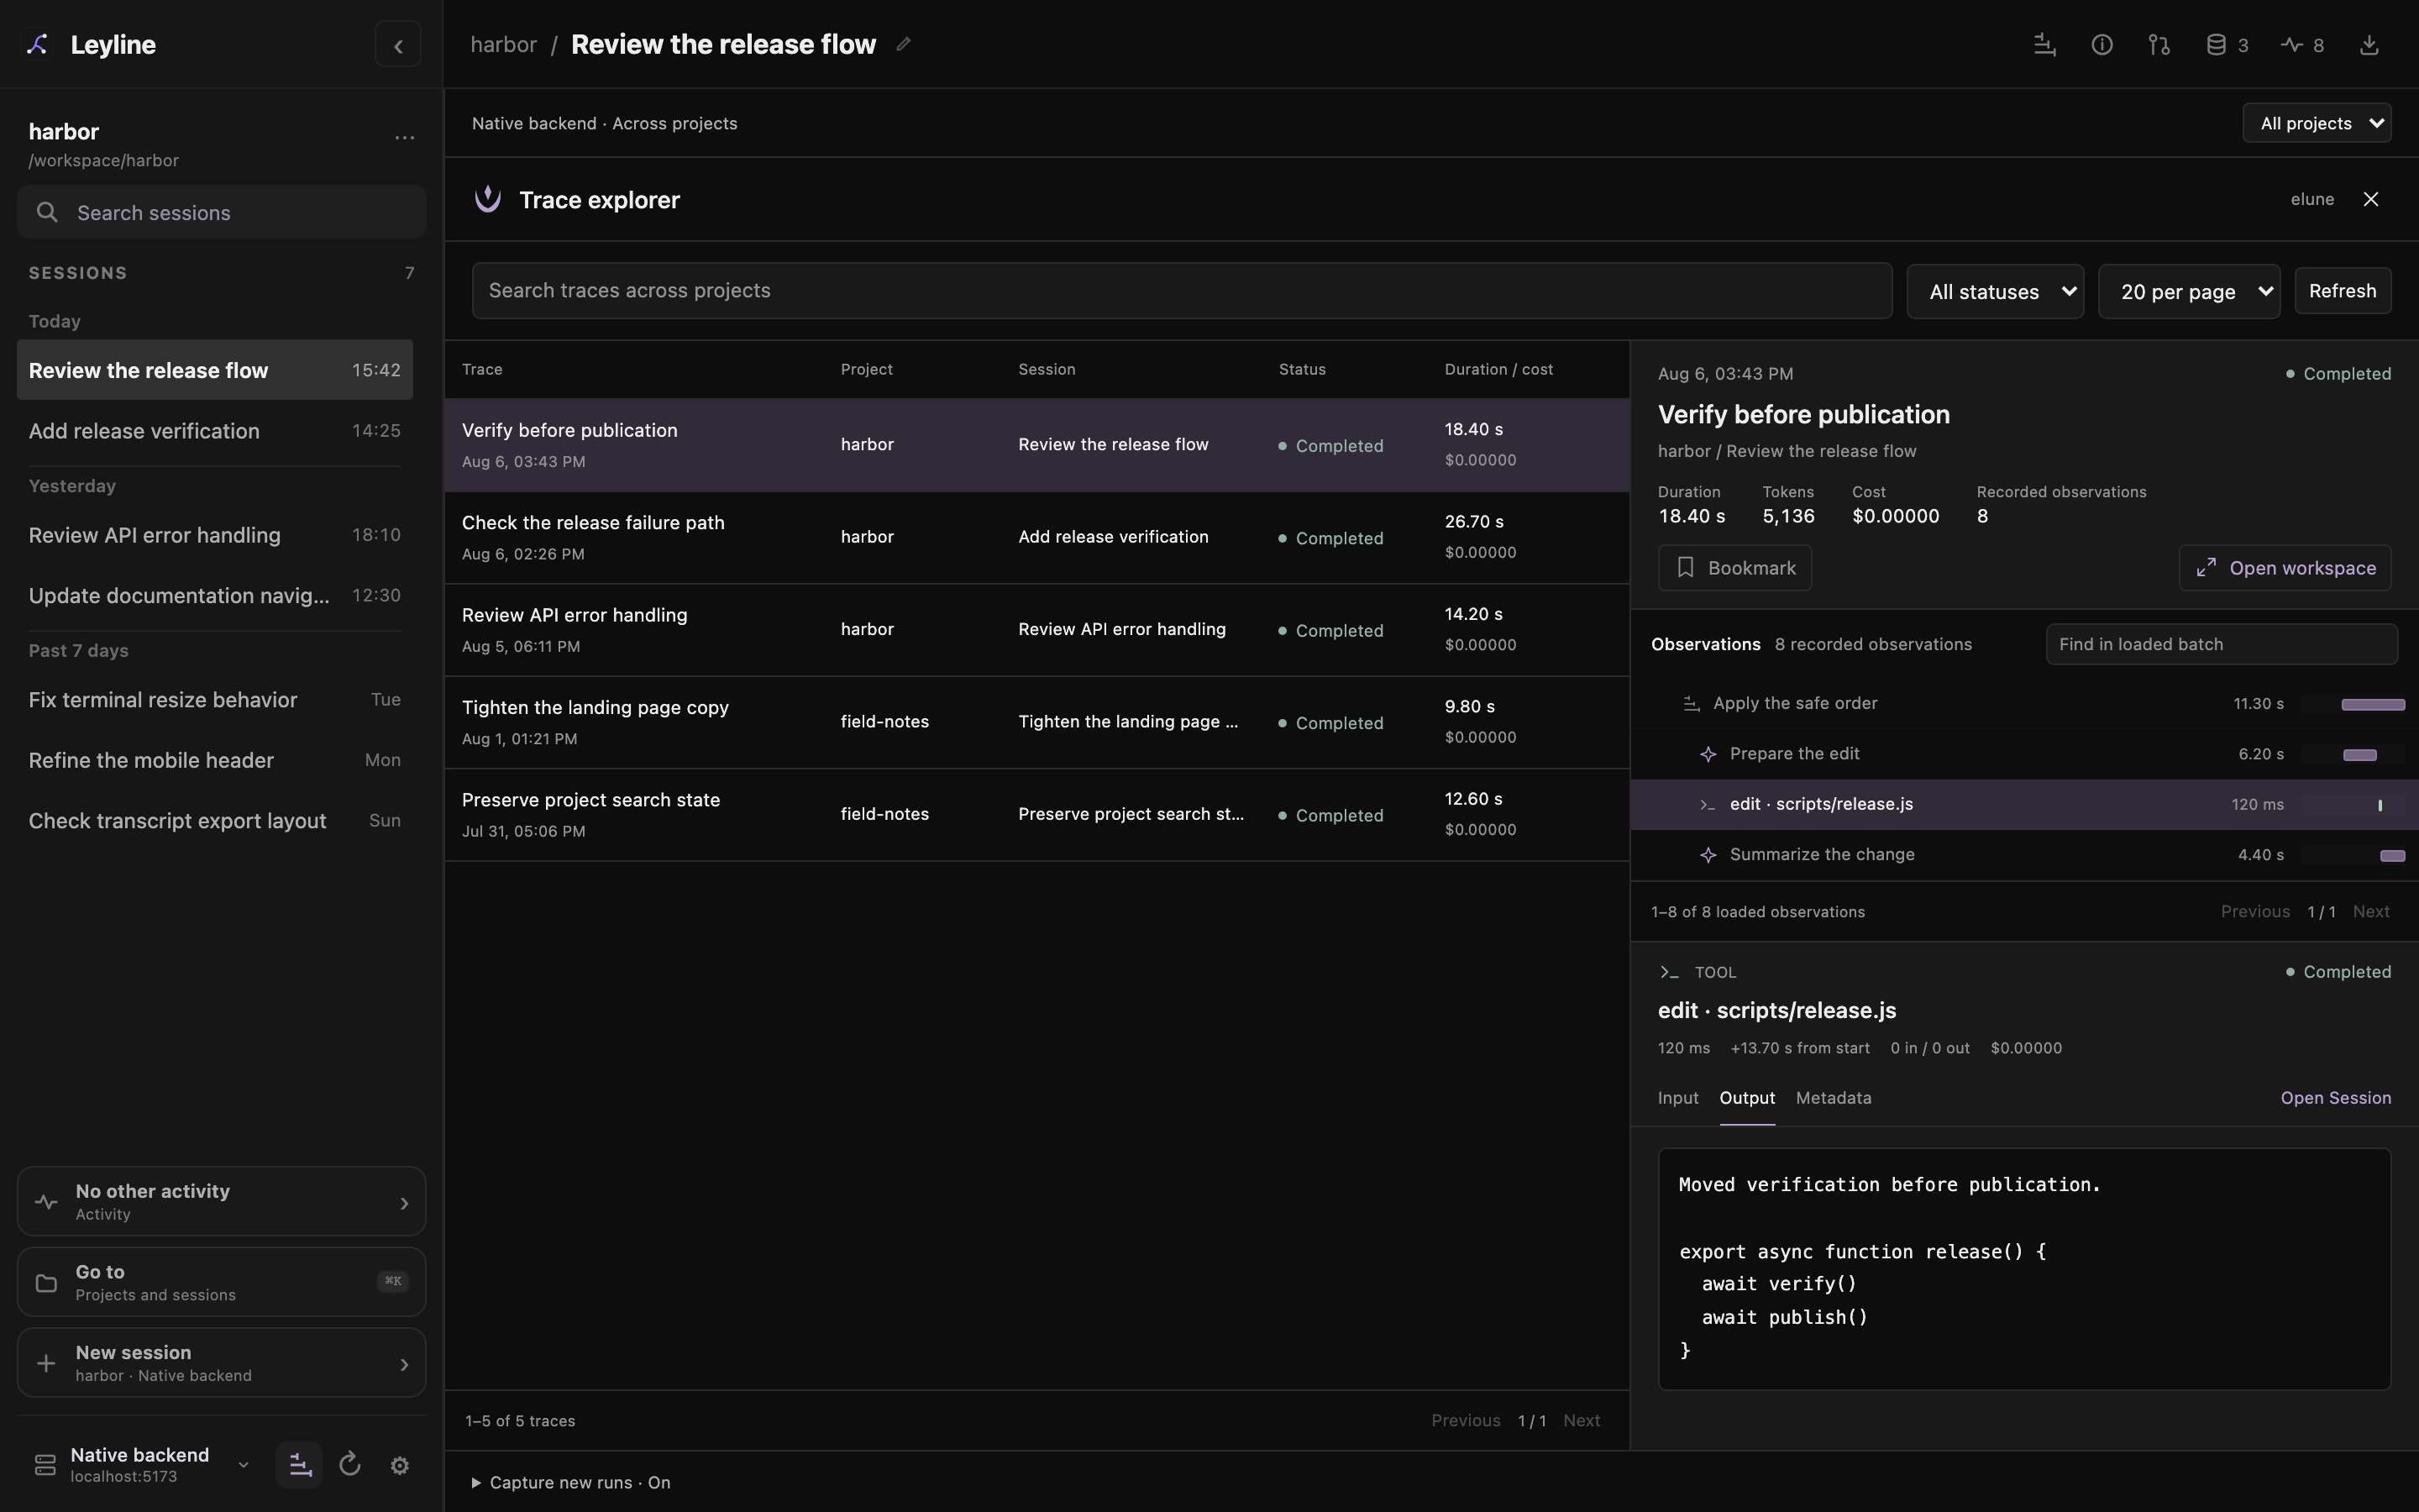2419x1512 pixels.
Task: Close the Trace explorer panel
Action: pyautogui.click(x=2370, y=199)
